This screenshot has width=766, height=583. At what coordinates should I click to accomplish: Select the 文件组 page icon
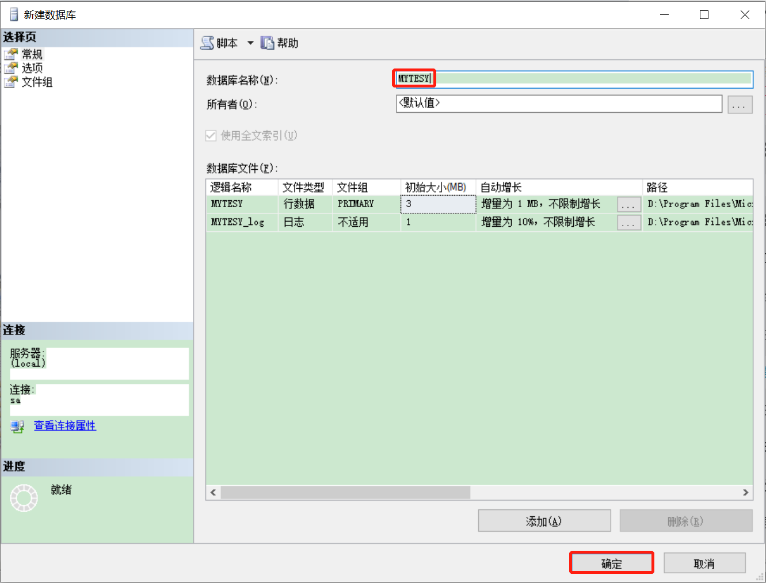coord(11,82)
